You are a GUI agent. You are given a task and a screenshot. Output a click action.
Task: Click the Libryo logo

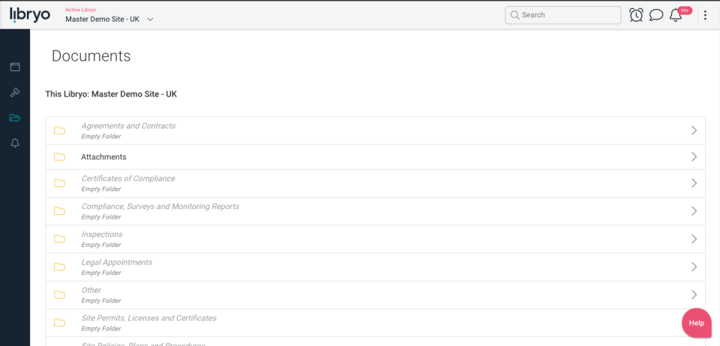coord(30,15)
